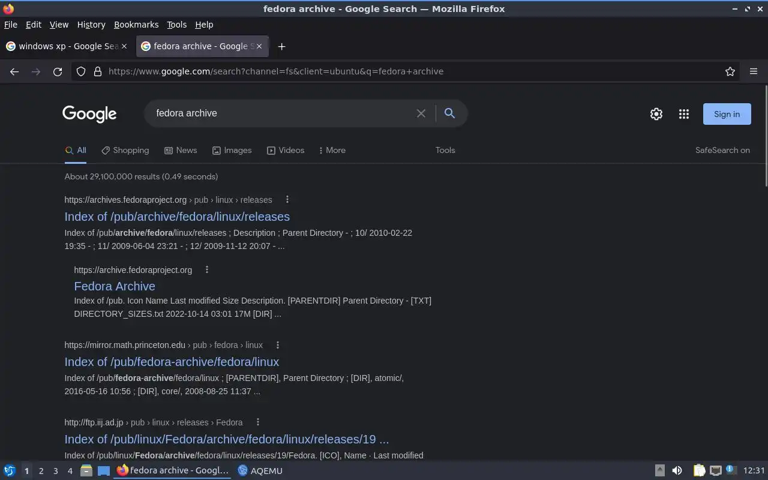Open Google apps grid
The image size is (768, 480).
point(684,114)
